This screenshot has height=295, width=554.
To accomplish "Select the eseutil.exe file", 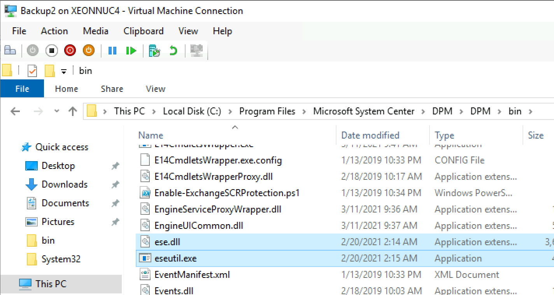I will 175,258.
